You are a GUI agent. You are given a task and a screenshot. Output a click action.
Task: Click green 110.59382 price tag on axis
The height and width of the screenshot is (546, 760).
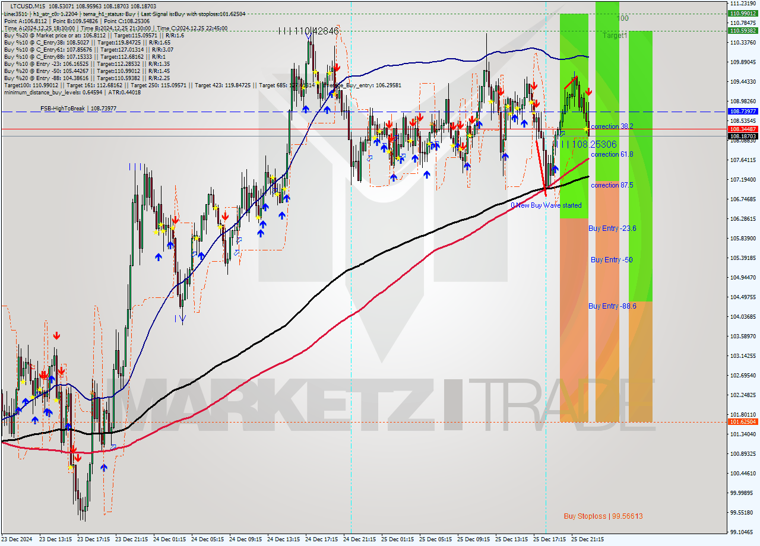pyautogui.click(x=743, y=30)
